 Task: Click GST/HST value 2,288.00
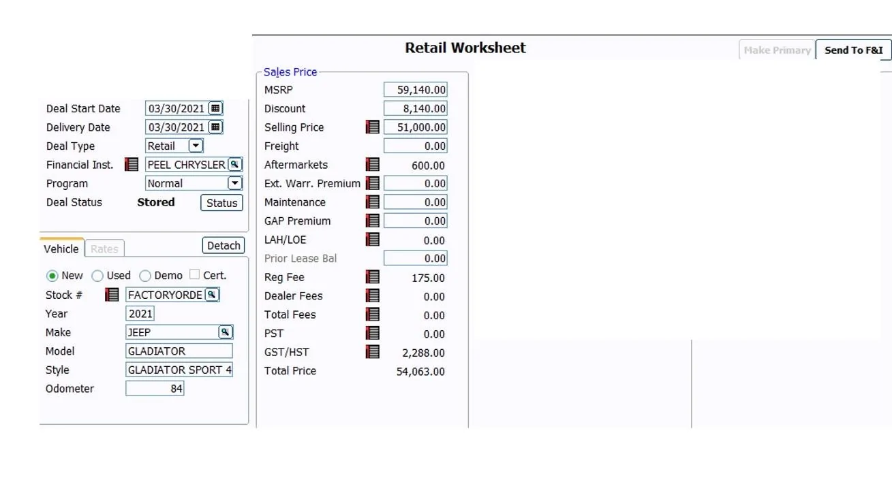tap(423, 353)
